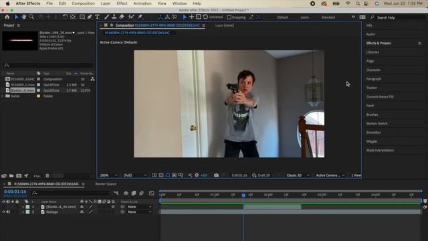428x241 pixels.
Task: Select the Roto Brush tool
Action: (x=131, y=17)
